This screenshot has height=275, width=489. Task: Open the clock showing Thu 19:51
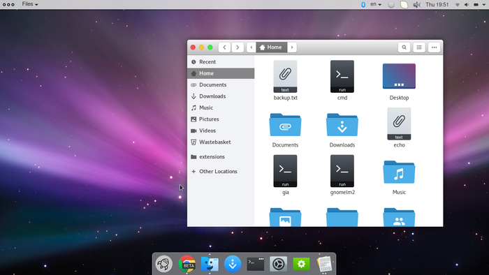point(437,4)
